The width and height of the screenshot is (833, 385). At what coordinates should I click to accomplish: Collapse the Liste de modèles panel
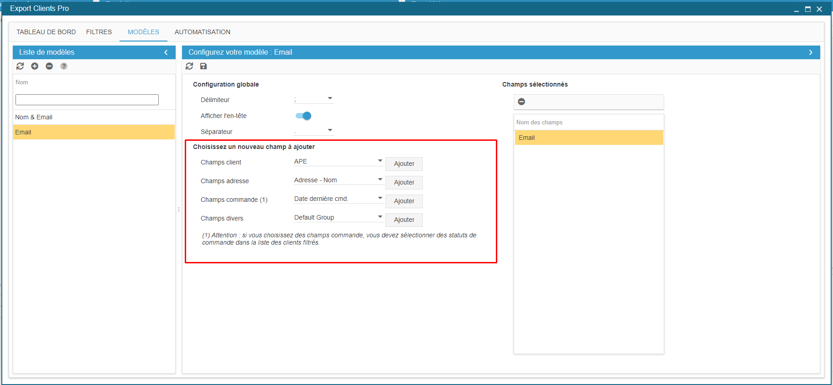click(x=166, y=52)
